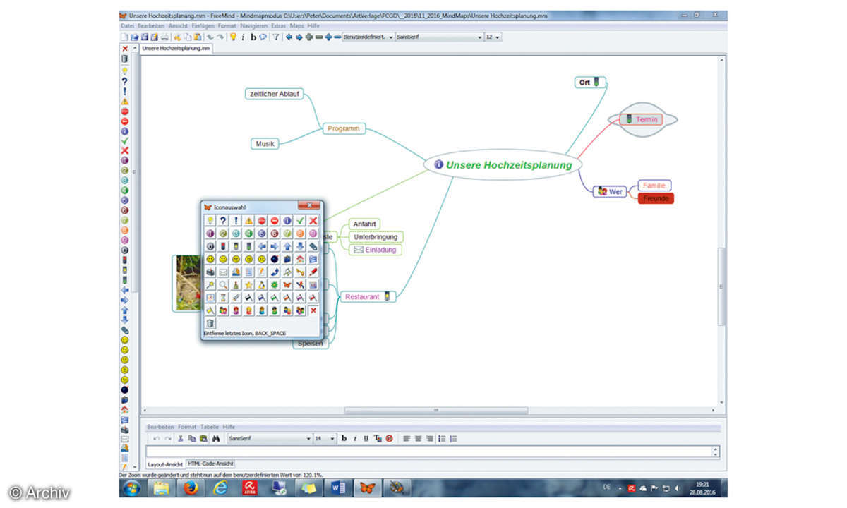Pick the yellow warning triangle in Iconauswahl
The width and height of the screenshot is (847, 508).
(x=248, y=220)
